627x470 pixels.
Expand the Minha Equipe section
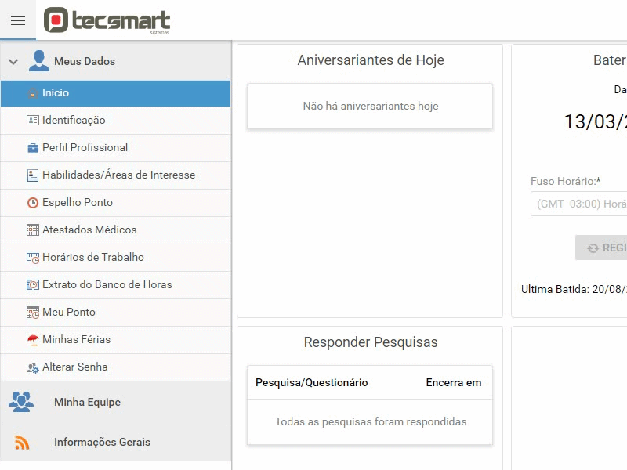click(x=115, y=402)
